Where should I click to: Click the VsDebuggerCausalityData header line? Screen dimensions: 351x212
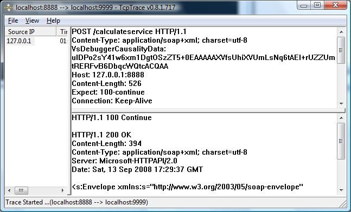pyautogui.click(x=119, y=49)
